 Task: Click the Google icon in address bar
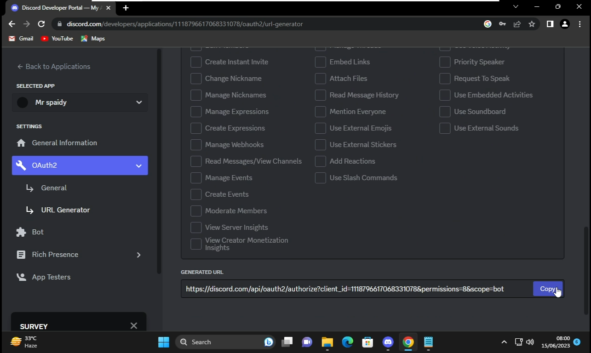488,24
